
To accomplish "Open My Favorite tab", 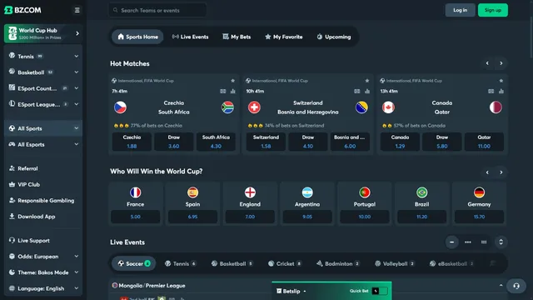I will pos(283,37).
